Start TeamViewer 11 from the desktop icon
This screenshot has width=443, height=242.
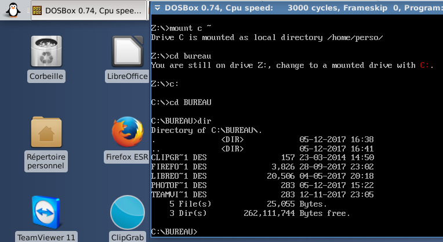tap(46, 218)
